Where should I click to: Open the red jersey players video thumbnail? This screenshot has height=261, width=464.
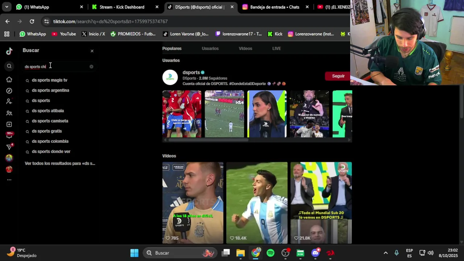182,114
